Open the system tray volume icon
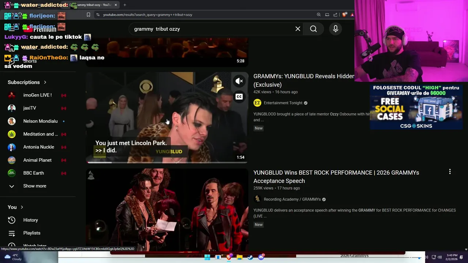This screenshot has height=263, width=468. (x=439, y=257)
